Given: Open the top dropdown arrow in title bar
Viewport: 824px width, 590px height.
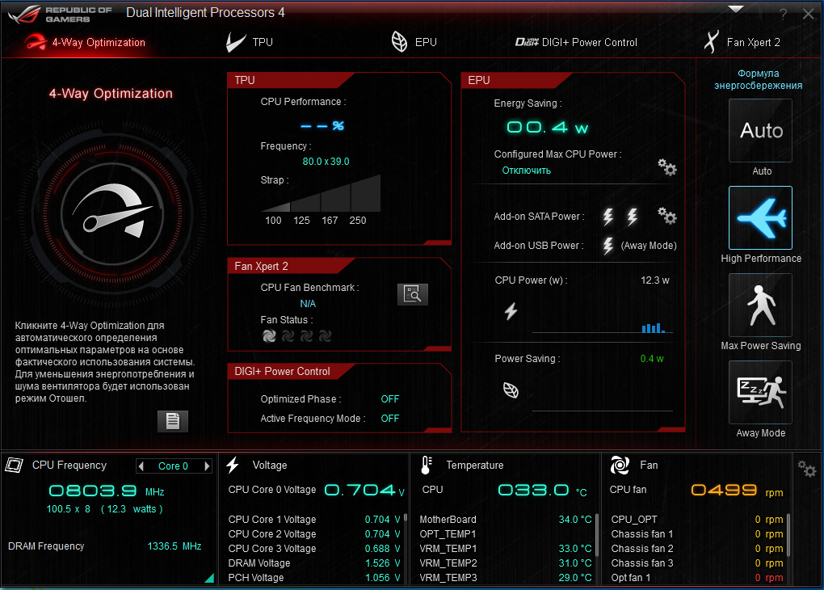Looking at the screenshot, I should point(736,9).
